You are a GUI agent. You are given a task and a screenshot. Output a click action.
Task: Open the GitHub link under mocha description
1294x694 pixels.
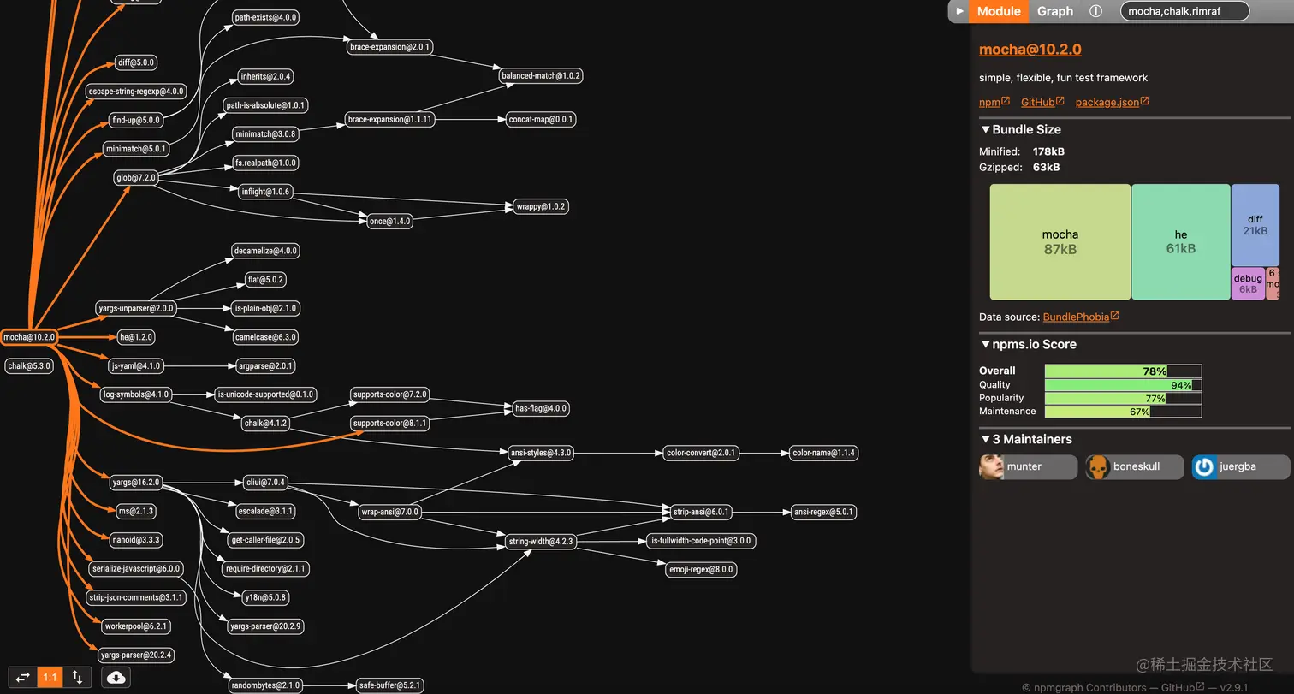[x=1042, y=102]
